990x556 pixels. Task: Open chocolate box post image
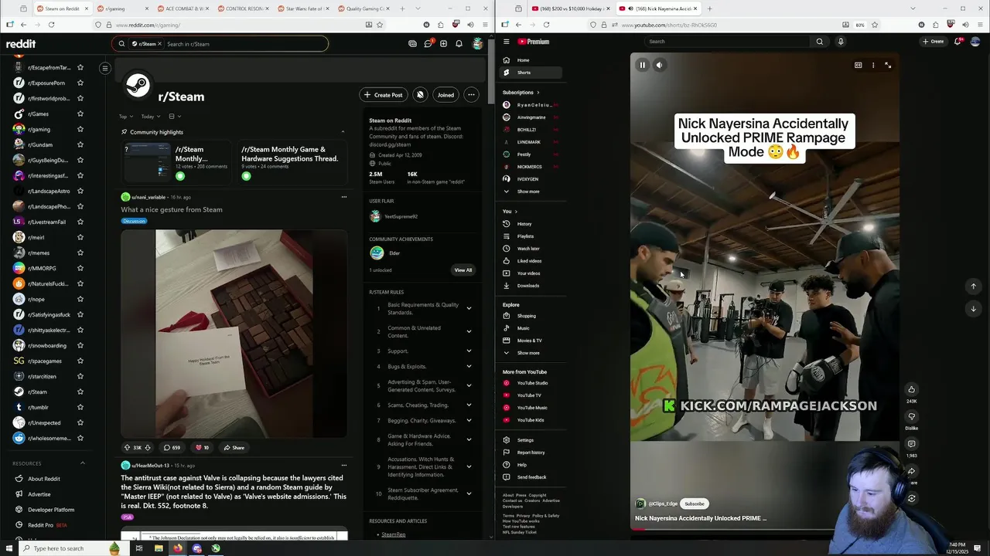point(234,334)
